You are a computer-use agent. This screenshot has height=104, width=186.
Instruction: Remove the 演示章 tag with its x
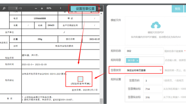click(137, 61)
